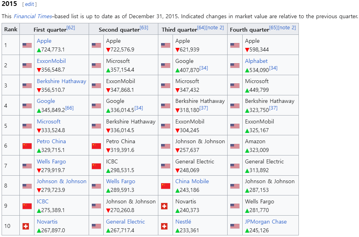Open citation [34] next to 336,014.5 Google
359x237 pixels.
[139, 108]
